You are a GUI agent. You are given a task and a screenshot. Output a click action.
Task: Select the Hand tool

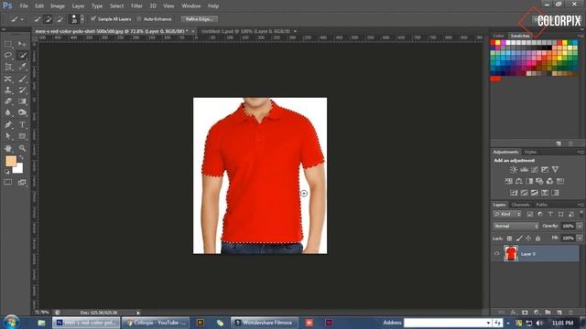[8, 148]
